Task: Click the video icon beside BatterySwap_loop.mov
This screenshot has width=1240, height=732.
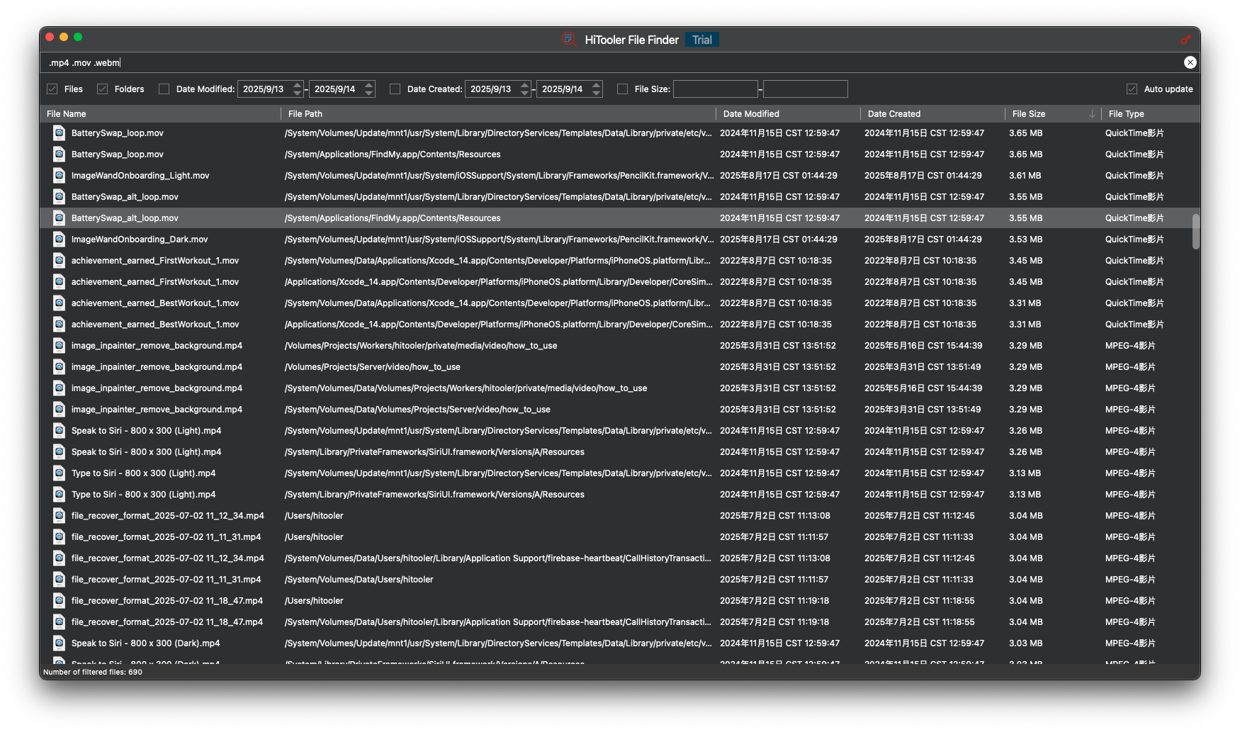Action: 59,133
